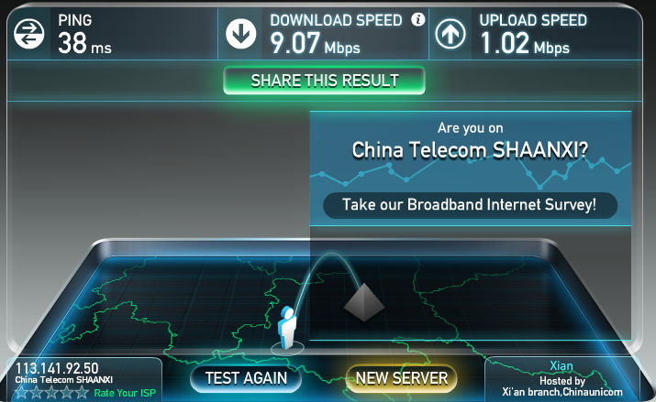656x402 pixels.
Task: Take the Broadband Internet Survey
Action: pyautogui.click(x=470, y=205)
